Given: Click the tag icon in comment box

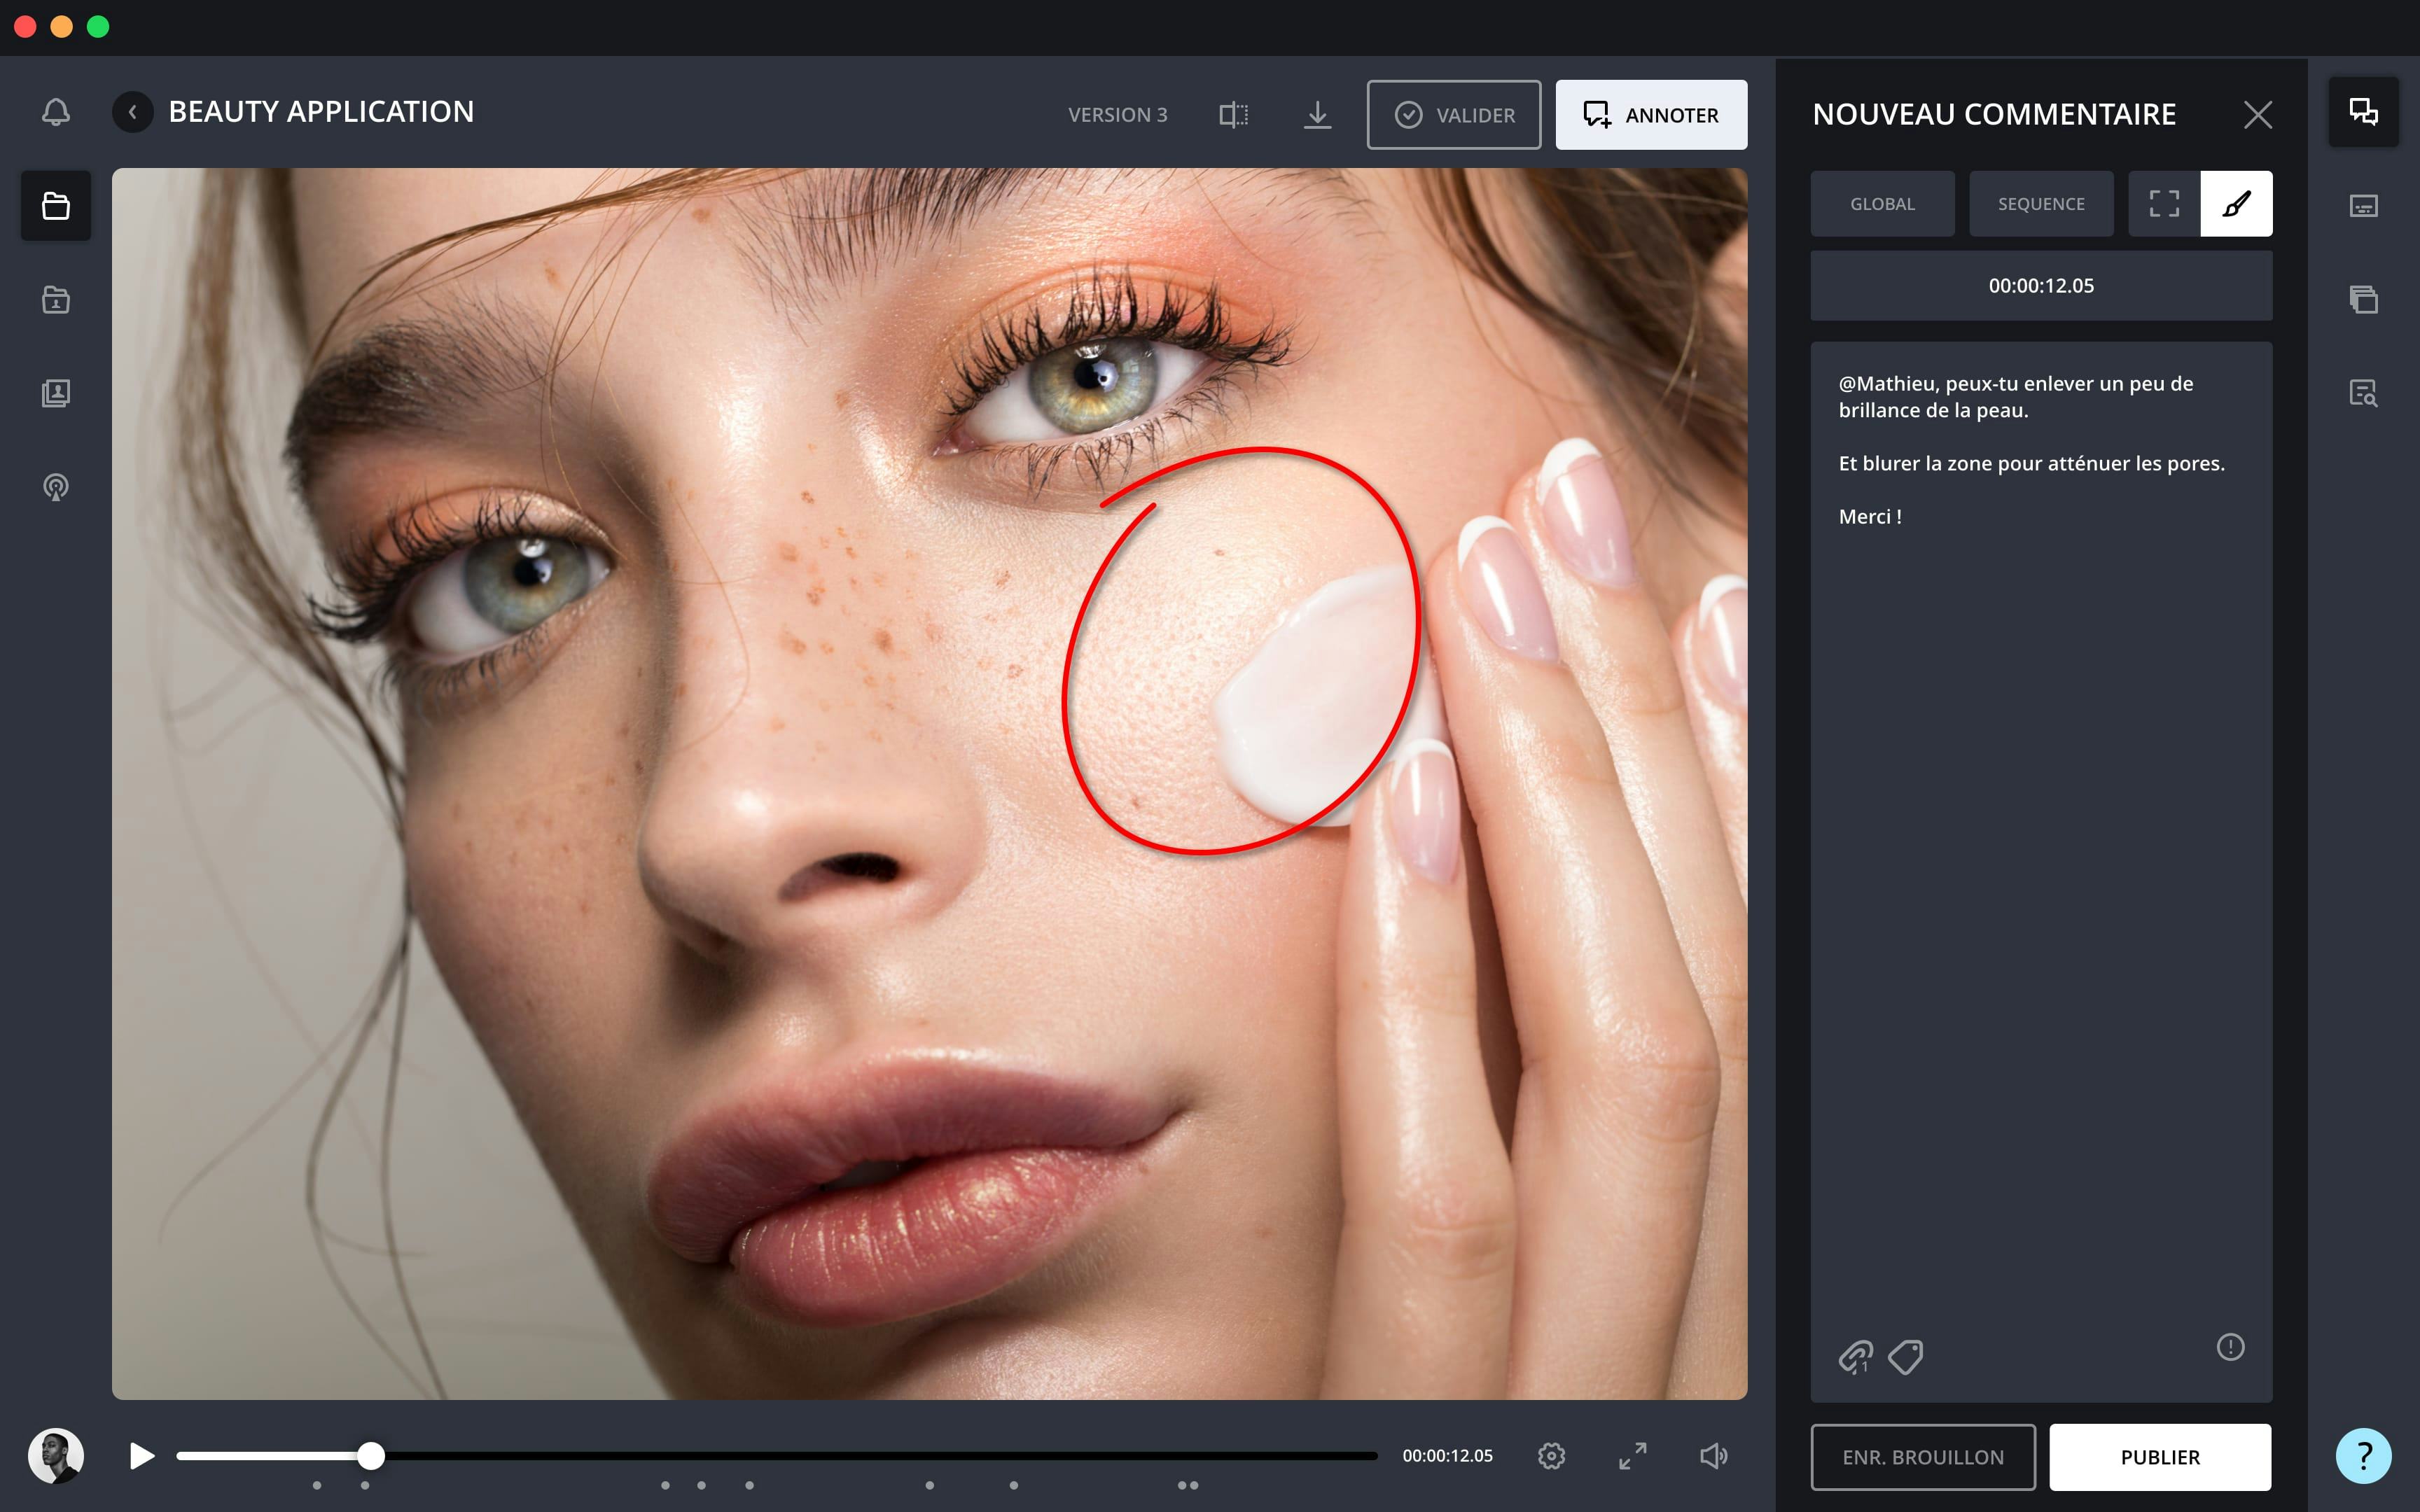Looking at the screenshot, I should (1905, 1357).
